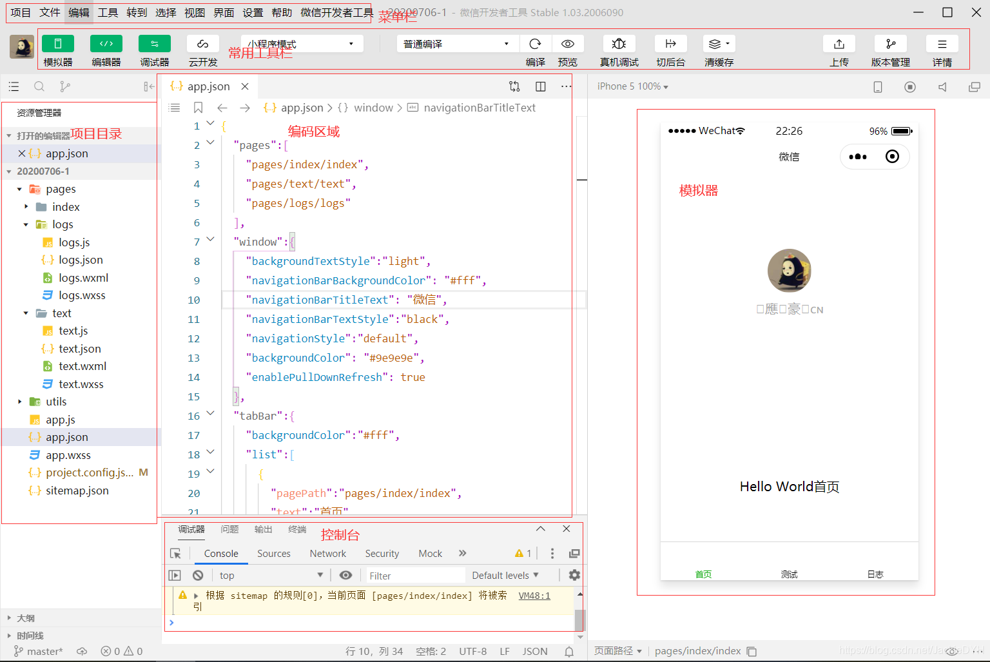Click the search icon in sidebar
The width and height of the screenshot is (990, 662).
click(39, 86)
